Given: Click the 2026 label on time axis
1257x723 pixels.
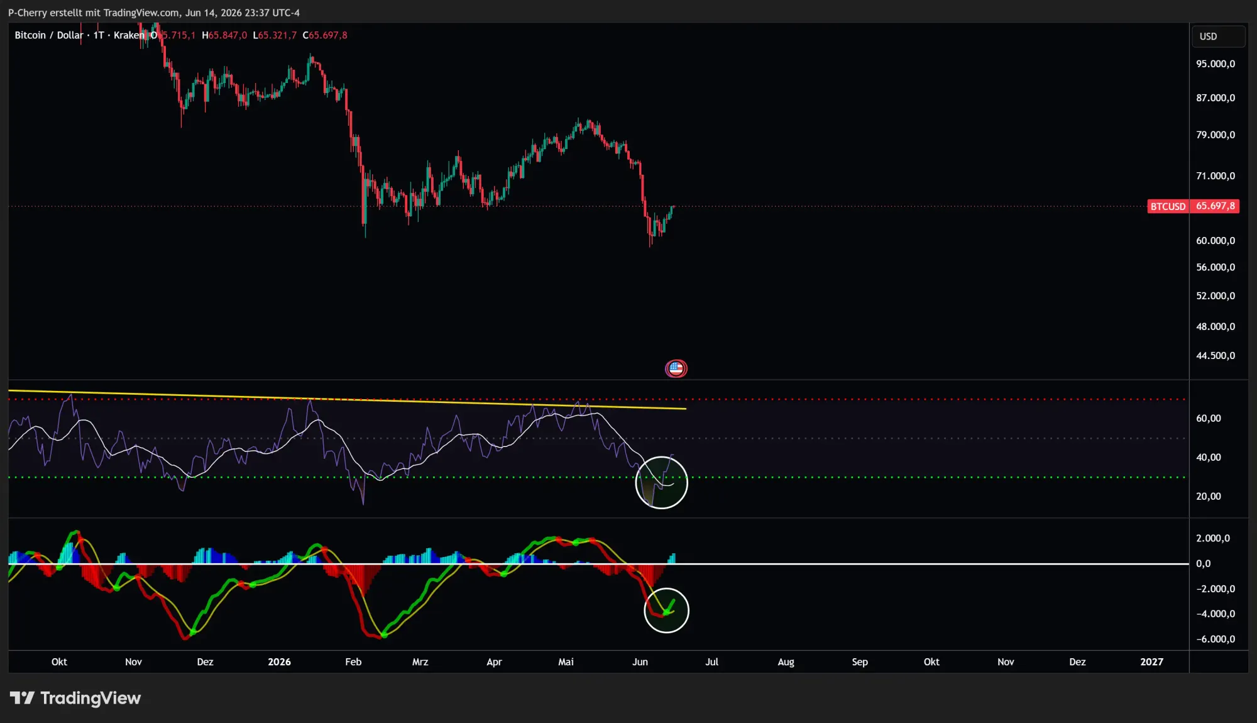Looking at the screenshot, I should point(279,662).
